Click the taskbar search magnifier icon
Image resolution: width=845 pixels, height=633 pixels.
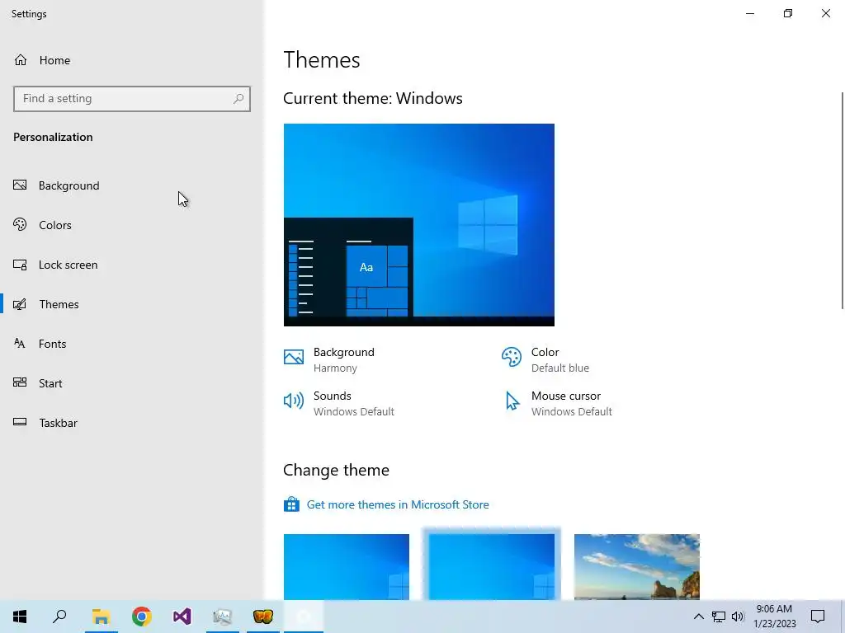(59, 617)
